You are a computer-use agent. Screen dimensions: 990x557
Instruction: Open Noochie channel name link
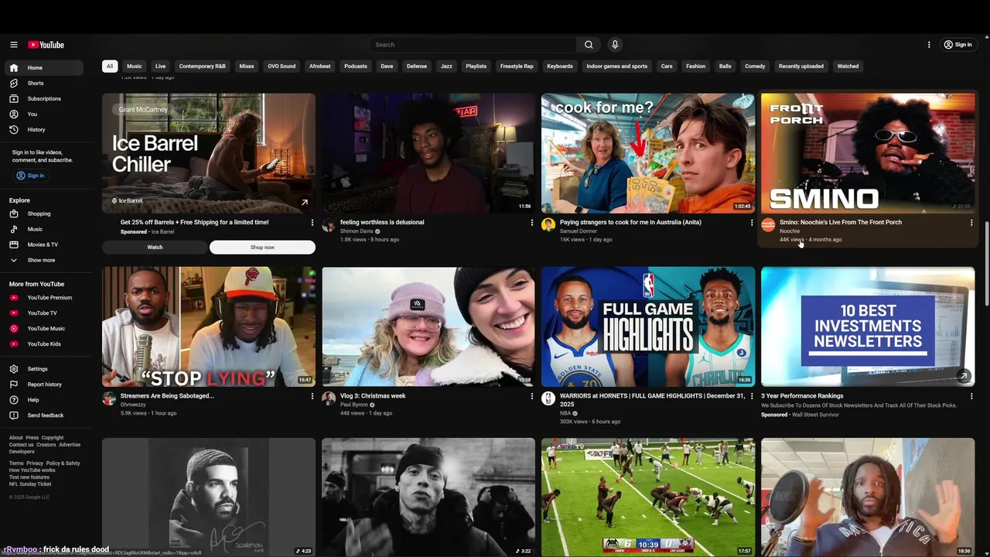(x=790, y=231)
